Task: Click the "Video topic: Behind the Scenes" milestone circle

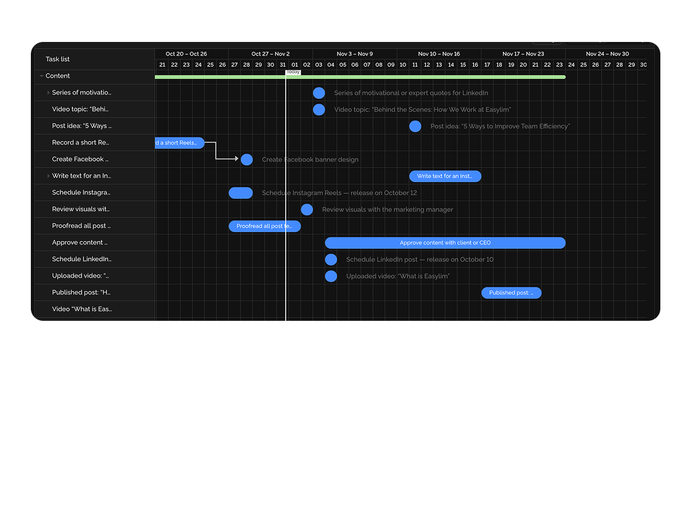Action: tap(319, 109)
